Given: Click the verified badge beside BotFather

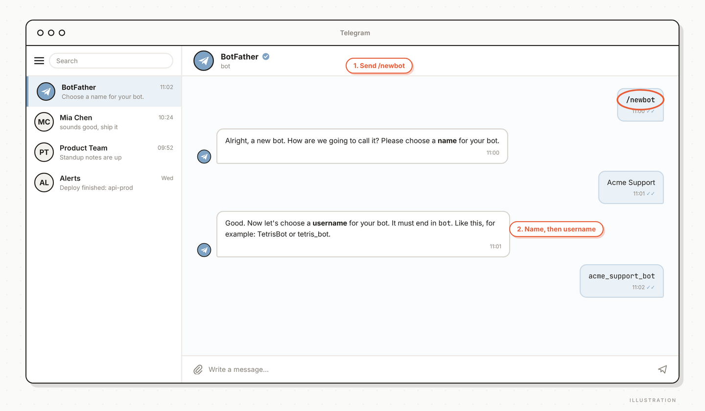Looking at the screenshot, I should coord(266,57).
